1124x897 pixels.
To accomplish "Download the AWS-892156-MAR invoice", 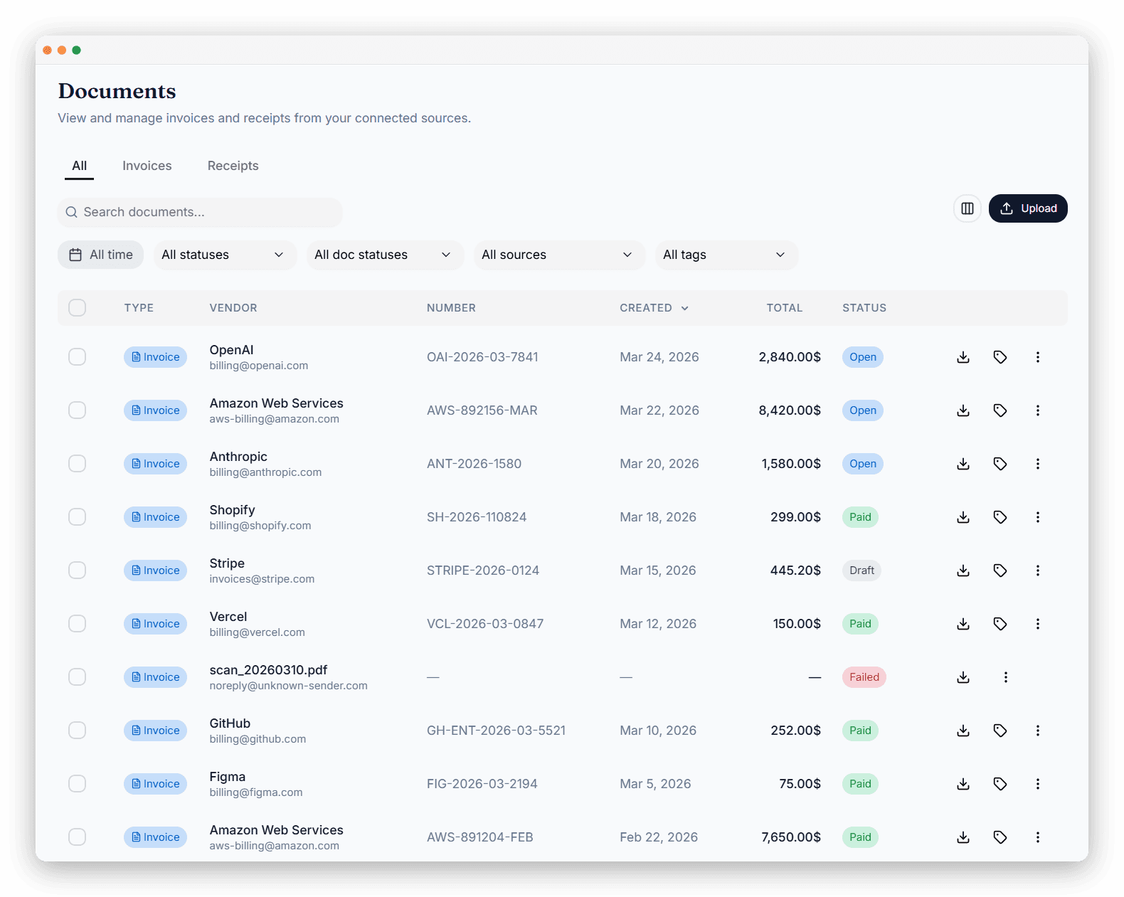I will (x=963, y=410).
